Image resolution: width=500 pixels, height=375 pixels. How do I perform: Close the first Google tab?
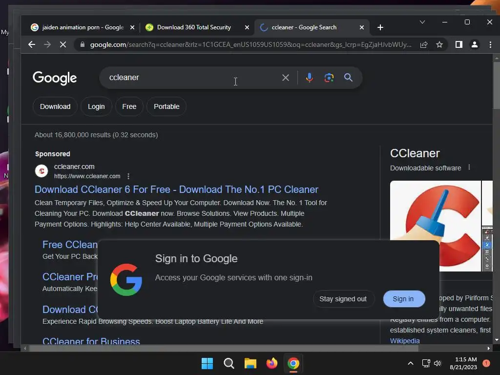click(132, 27)
